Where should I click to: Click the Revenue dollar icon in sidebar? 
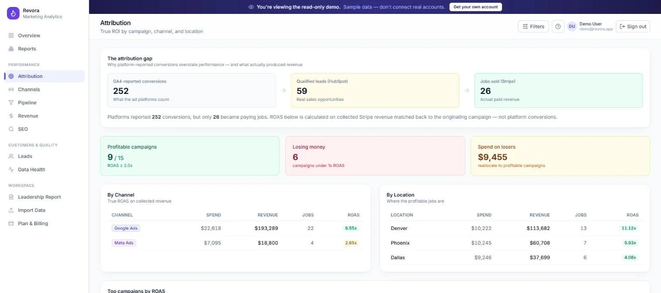(11, 116)
